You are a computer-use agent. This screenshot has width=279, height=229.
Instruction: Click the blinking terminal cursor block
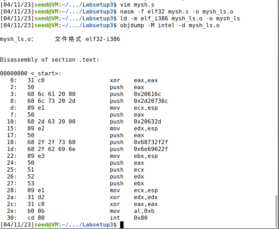[x=121, y=225]
